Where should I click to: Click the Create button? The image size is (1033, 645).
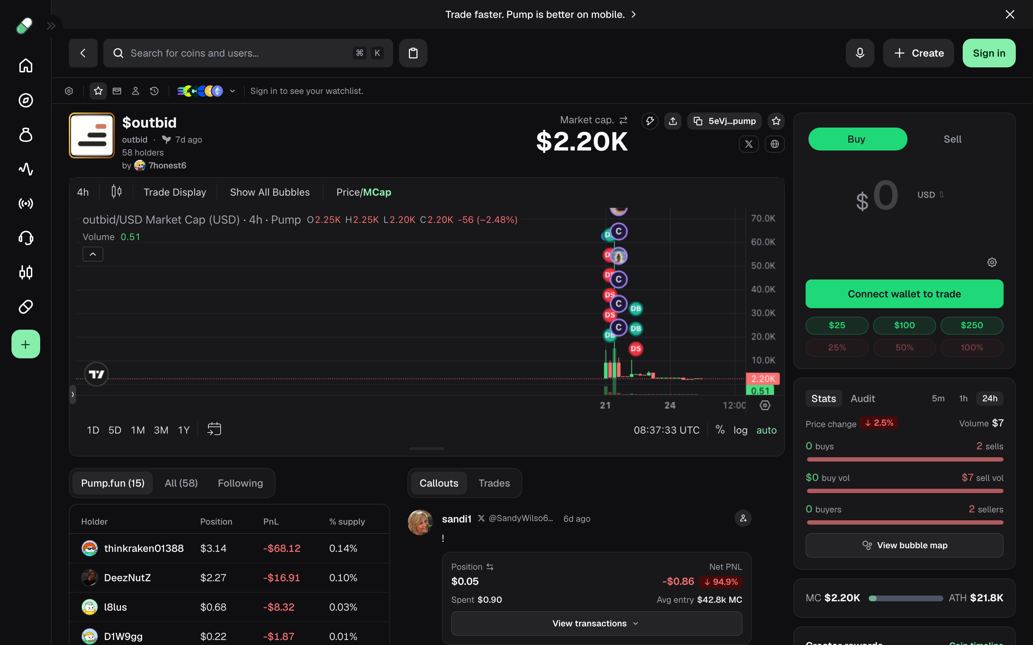pyautogui.click(x=919, y=53)
